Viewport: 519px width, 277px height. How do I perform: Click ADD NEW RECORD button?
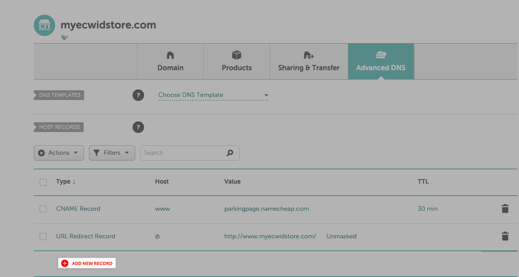(x=87, y=263)
